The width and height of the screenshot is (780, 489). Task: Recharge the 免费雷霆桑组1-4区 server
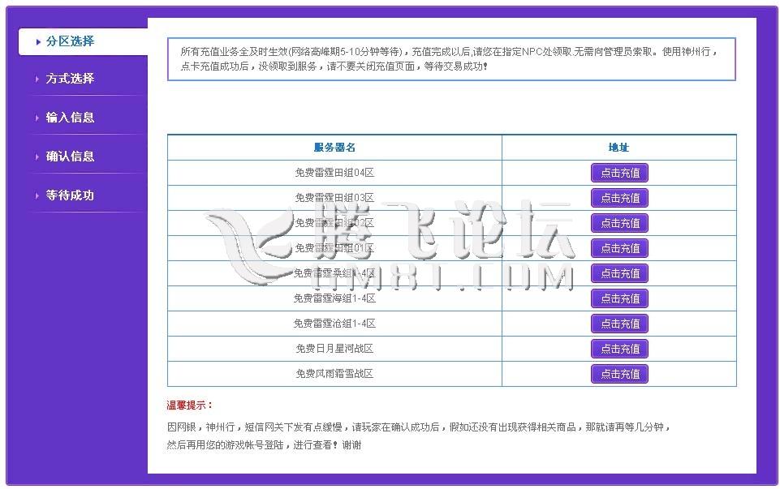619,273
